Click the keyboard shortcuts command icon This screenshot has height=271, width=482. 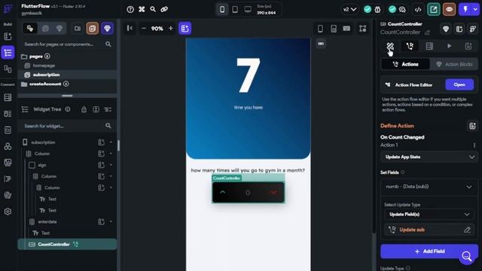pos(142,10)
